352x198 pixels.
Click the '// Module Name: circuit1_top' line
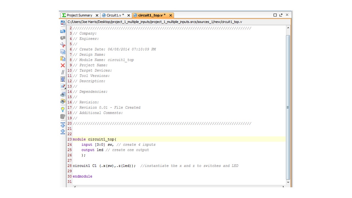pyautogui.click(x=103, y=60)
